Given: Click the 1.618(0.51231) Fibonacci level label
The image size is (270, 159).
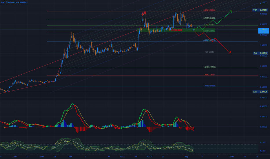Looking at the screenshot, I should pos(209,86).
